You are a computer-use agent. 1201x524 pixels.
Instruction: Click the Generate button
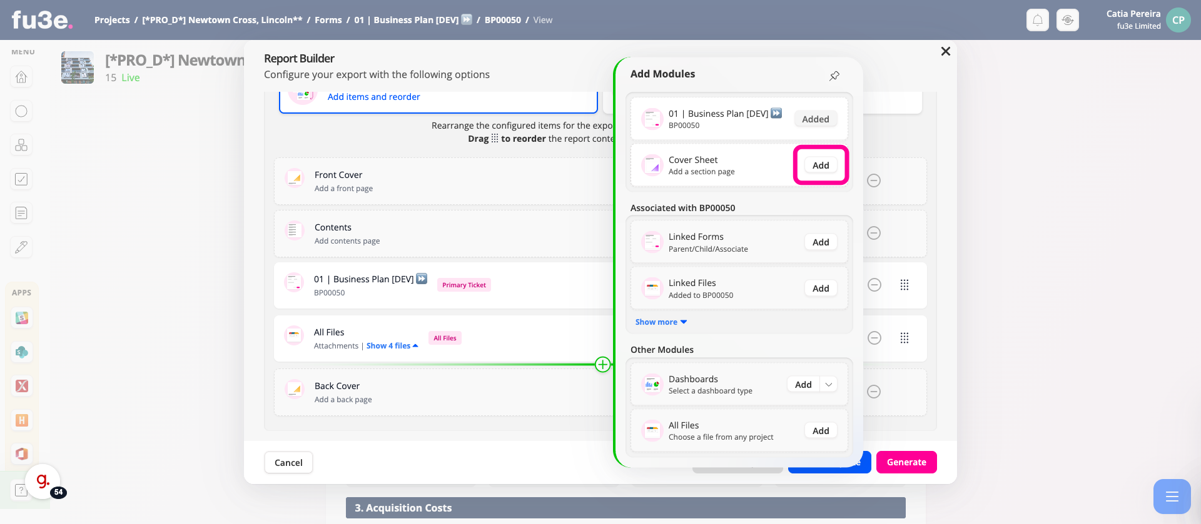coord(906,462)
